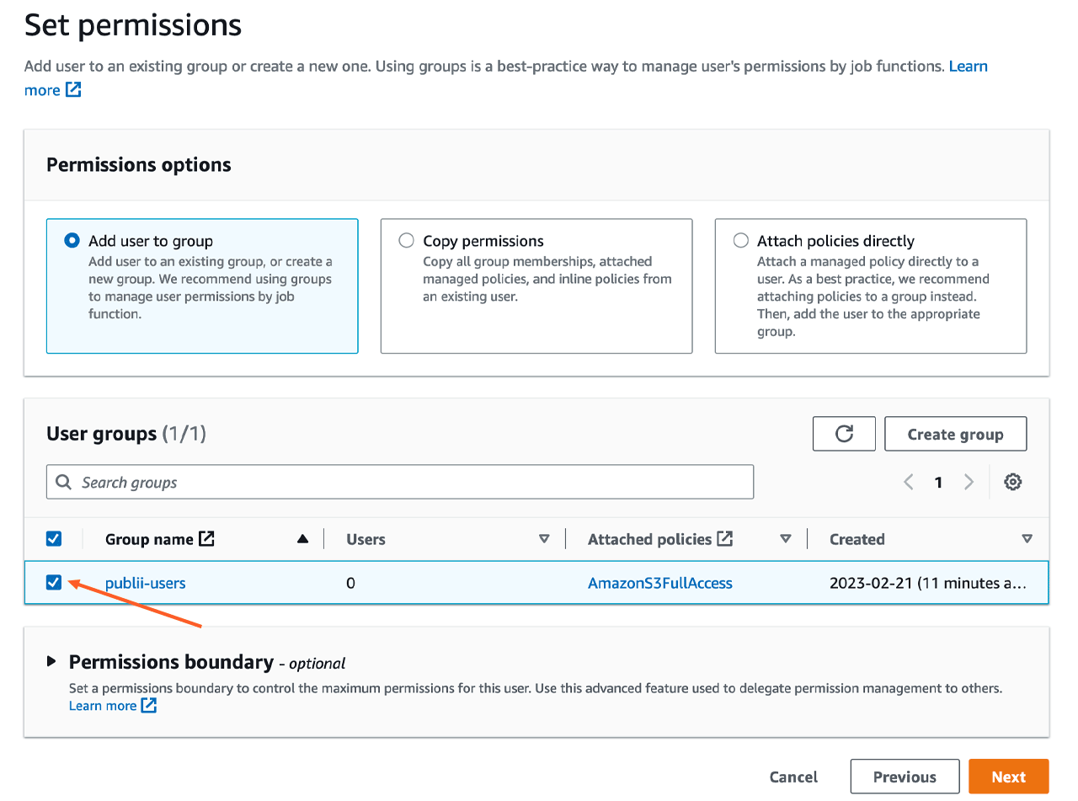Screen dimensions: 1078x801
Task: Select the Copy permissions radio option
Action: (407, 241)
